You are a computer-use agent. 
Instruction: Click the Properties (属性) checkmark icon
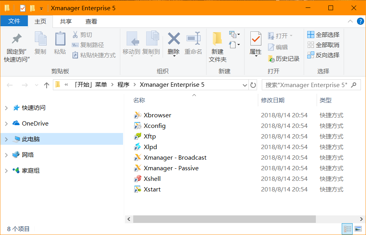pyautogui.click(x=256, y=38)
